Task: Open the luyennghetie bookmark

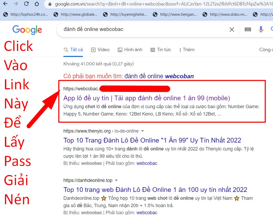Action: click(x=125, y=14)
